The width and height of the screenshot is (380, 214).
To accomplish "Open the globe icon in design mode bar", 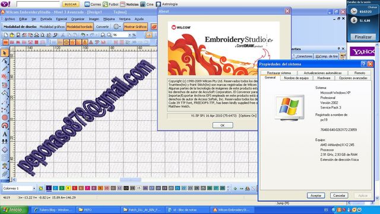I will tap(116, 27).
